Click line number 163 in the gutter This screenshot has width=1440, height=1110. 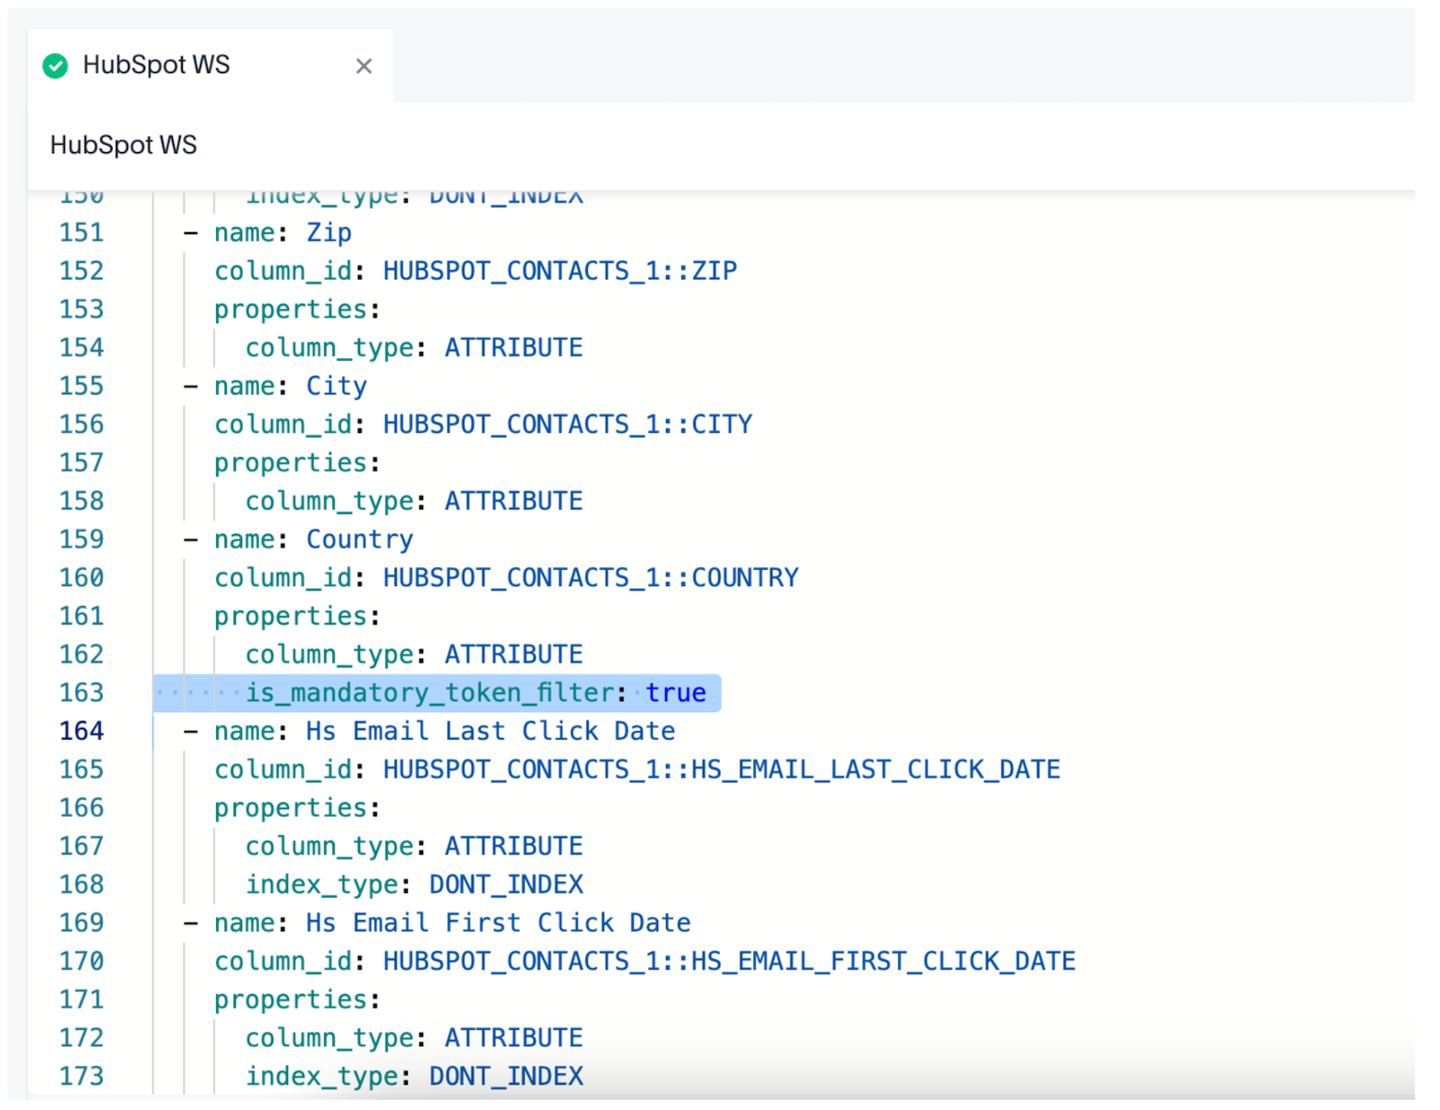(81, 692)
